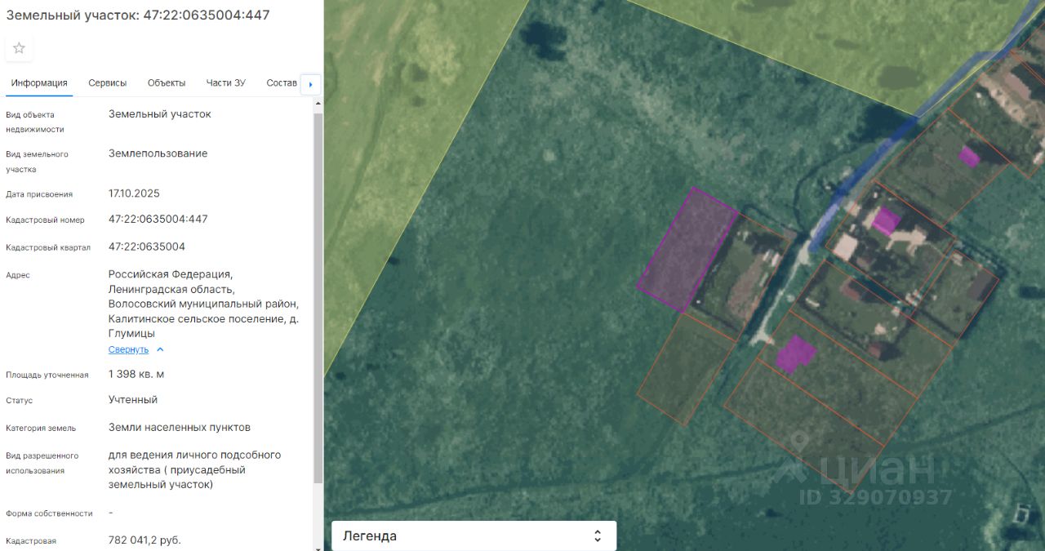The height and width of the screenshot is (551, 1045).
Task: Click the cadastral value 782 041,2 руб.
Action: pyautogui.click(x=145, y=540)
